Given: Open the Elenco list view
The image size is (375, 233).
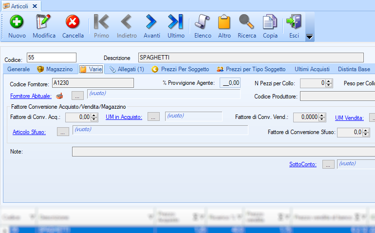Looking at the screenshot, I should pyautogui.click(x=203, y=22).
